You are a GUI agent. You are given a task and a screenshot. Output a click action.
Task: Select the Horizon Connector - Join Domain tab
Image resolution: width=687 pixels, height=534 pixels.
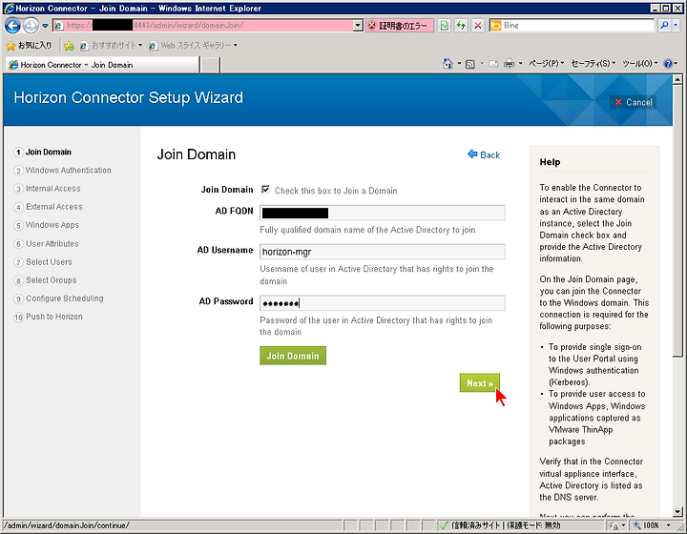(102, 65)
